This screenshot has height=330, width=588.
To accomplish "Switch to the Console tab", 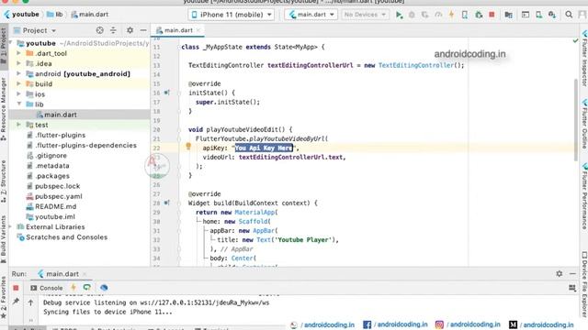I will [x=47, y=288].
